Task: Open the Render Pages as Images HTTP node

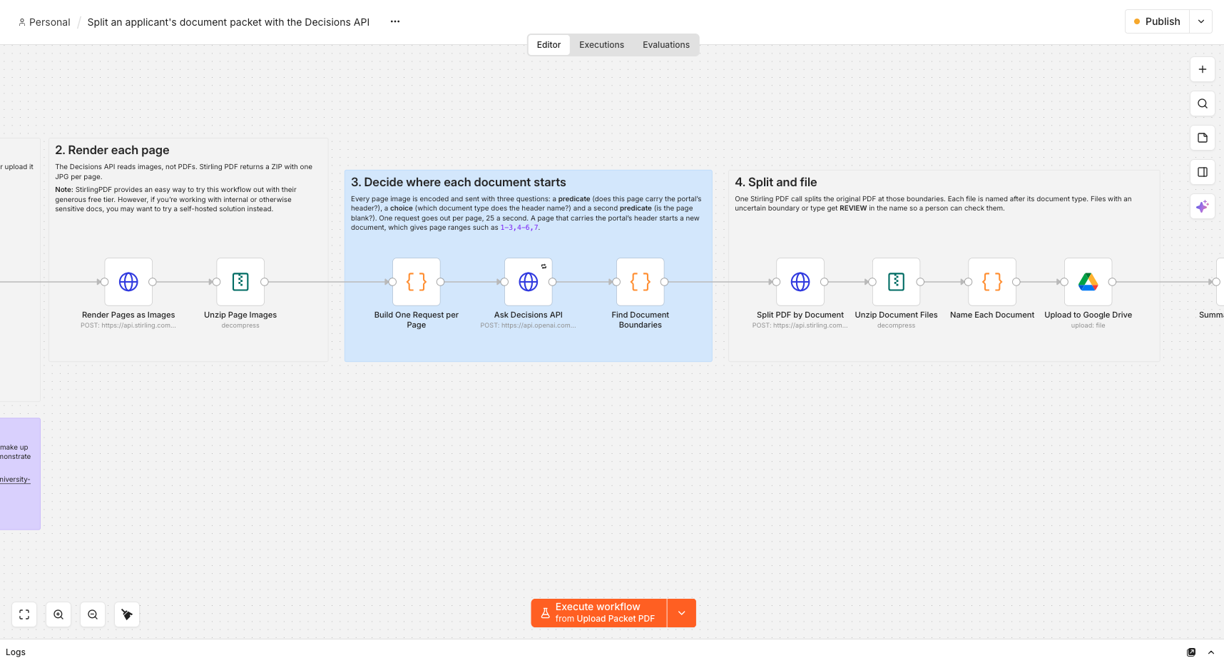Action: click(x=128, y=282)
